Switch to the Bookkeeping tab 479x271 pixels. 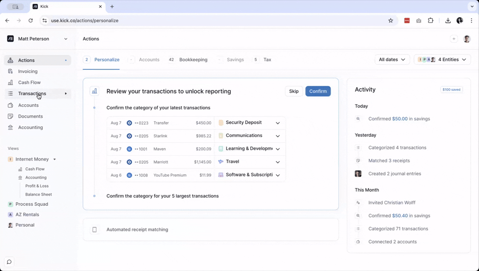[193, 59]
